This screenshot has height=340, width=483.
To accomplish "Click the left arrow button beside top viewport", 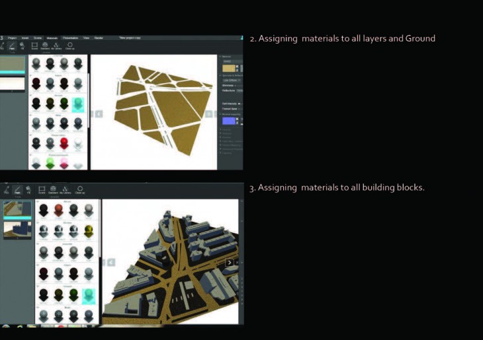I will pyautogui.click(x=99, y=114).
